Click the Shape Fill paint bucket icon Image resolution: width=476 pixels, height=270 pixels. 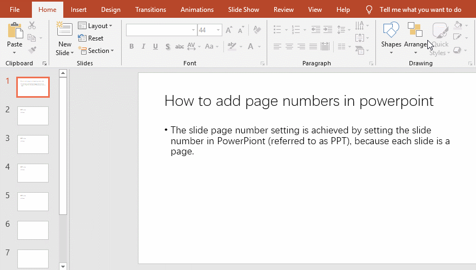pos(458,25)
